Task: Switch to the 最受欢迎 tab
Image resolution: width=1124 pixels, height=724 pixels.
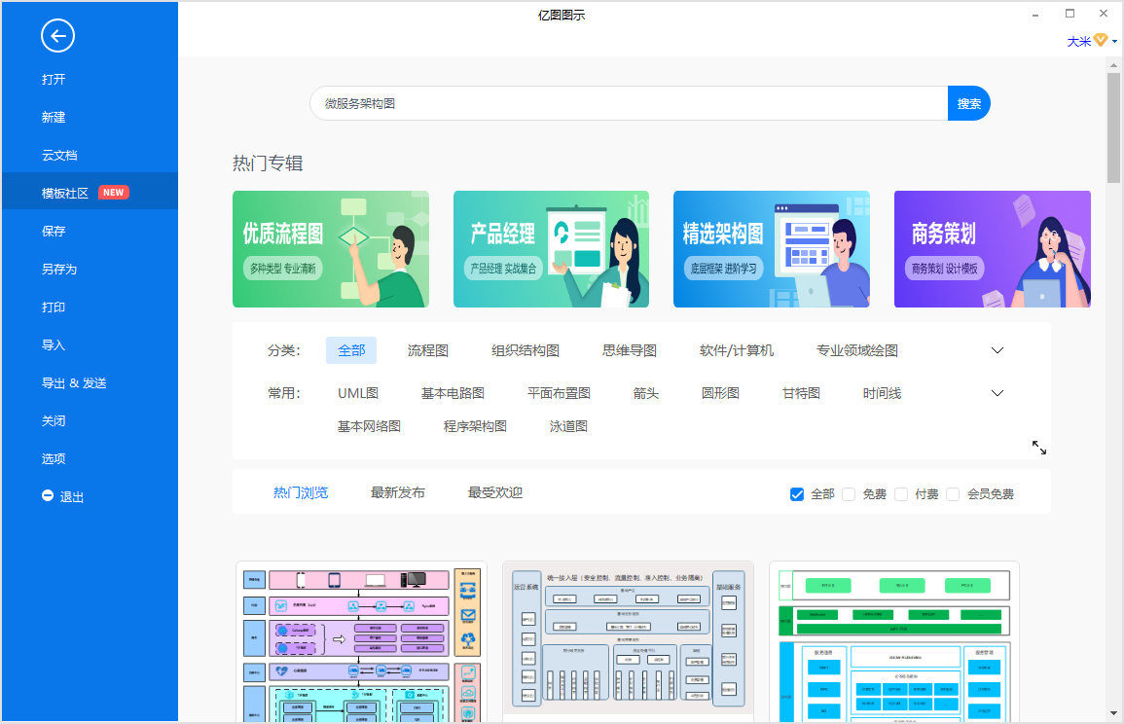Action: click(x=495, y=492)
